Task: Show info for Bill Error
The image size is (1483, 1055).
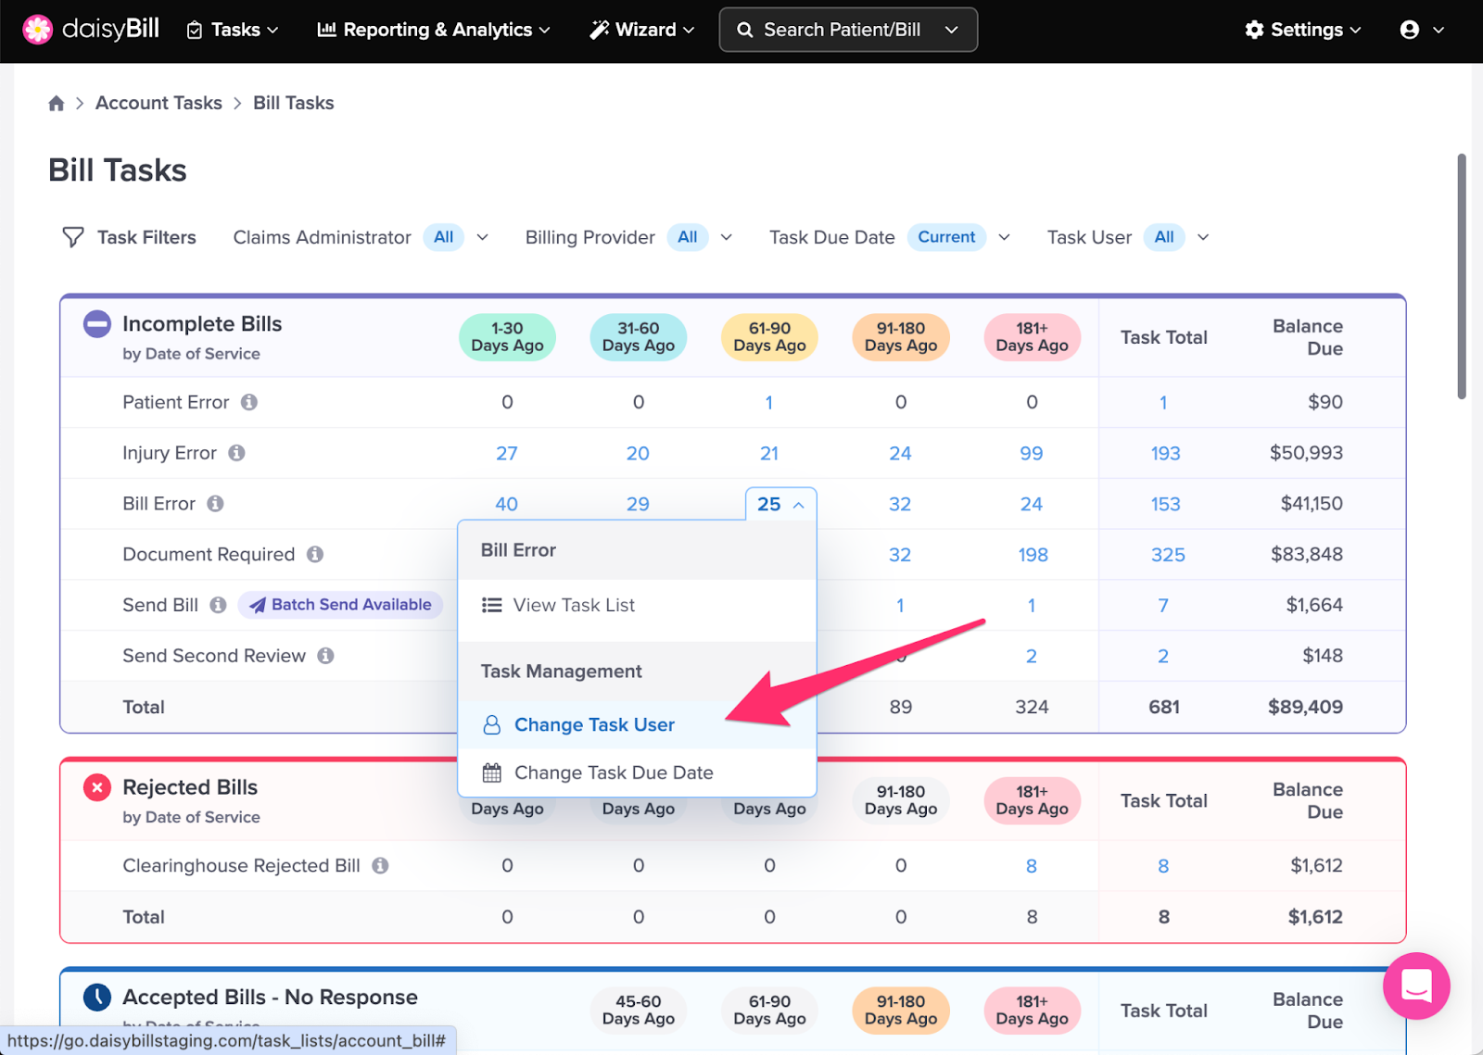Action: [215, 504]
